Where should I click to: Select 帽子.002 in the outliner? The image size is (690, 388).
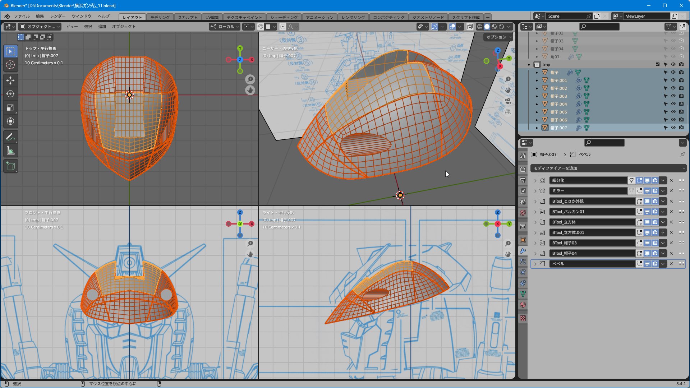558,88
